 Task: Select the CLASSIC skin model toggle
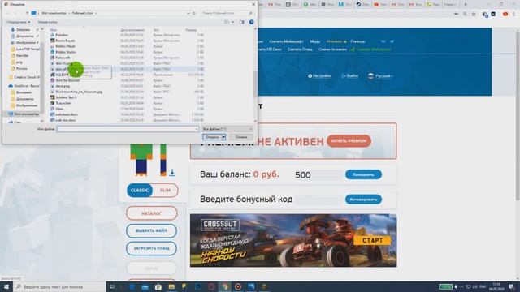[140, 191]
